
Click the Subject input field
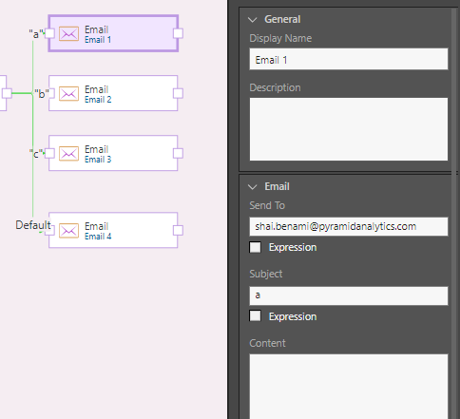[x=349, y=295]
